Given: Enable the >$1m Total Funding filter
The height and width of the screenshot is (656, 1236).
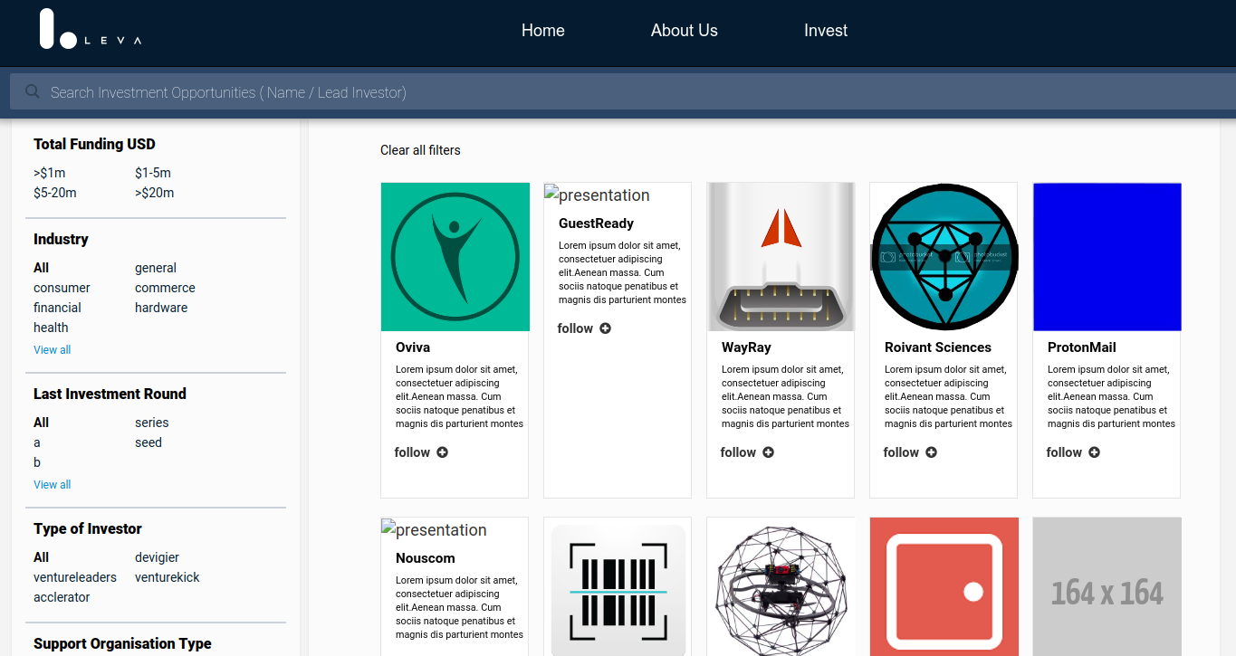Looking at the screenshot, I should pos(50,173).
